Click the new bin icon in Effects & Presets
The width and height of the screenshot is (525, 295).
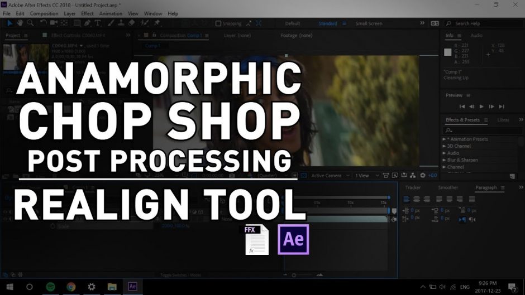(512, 176)
